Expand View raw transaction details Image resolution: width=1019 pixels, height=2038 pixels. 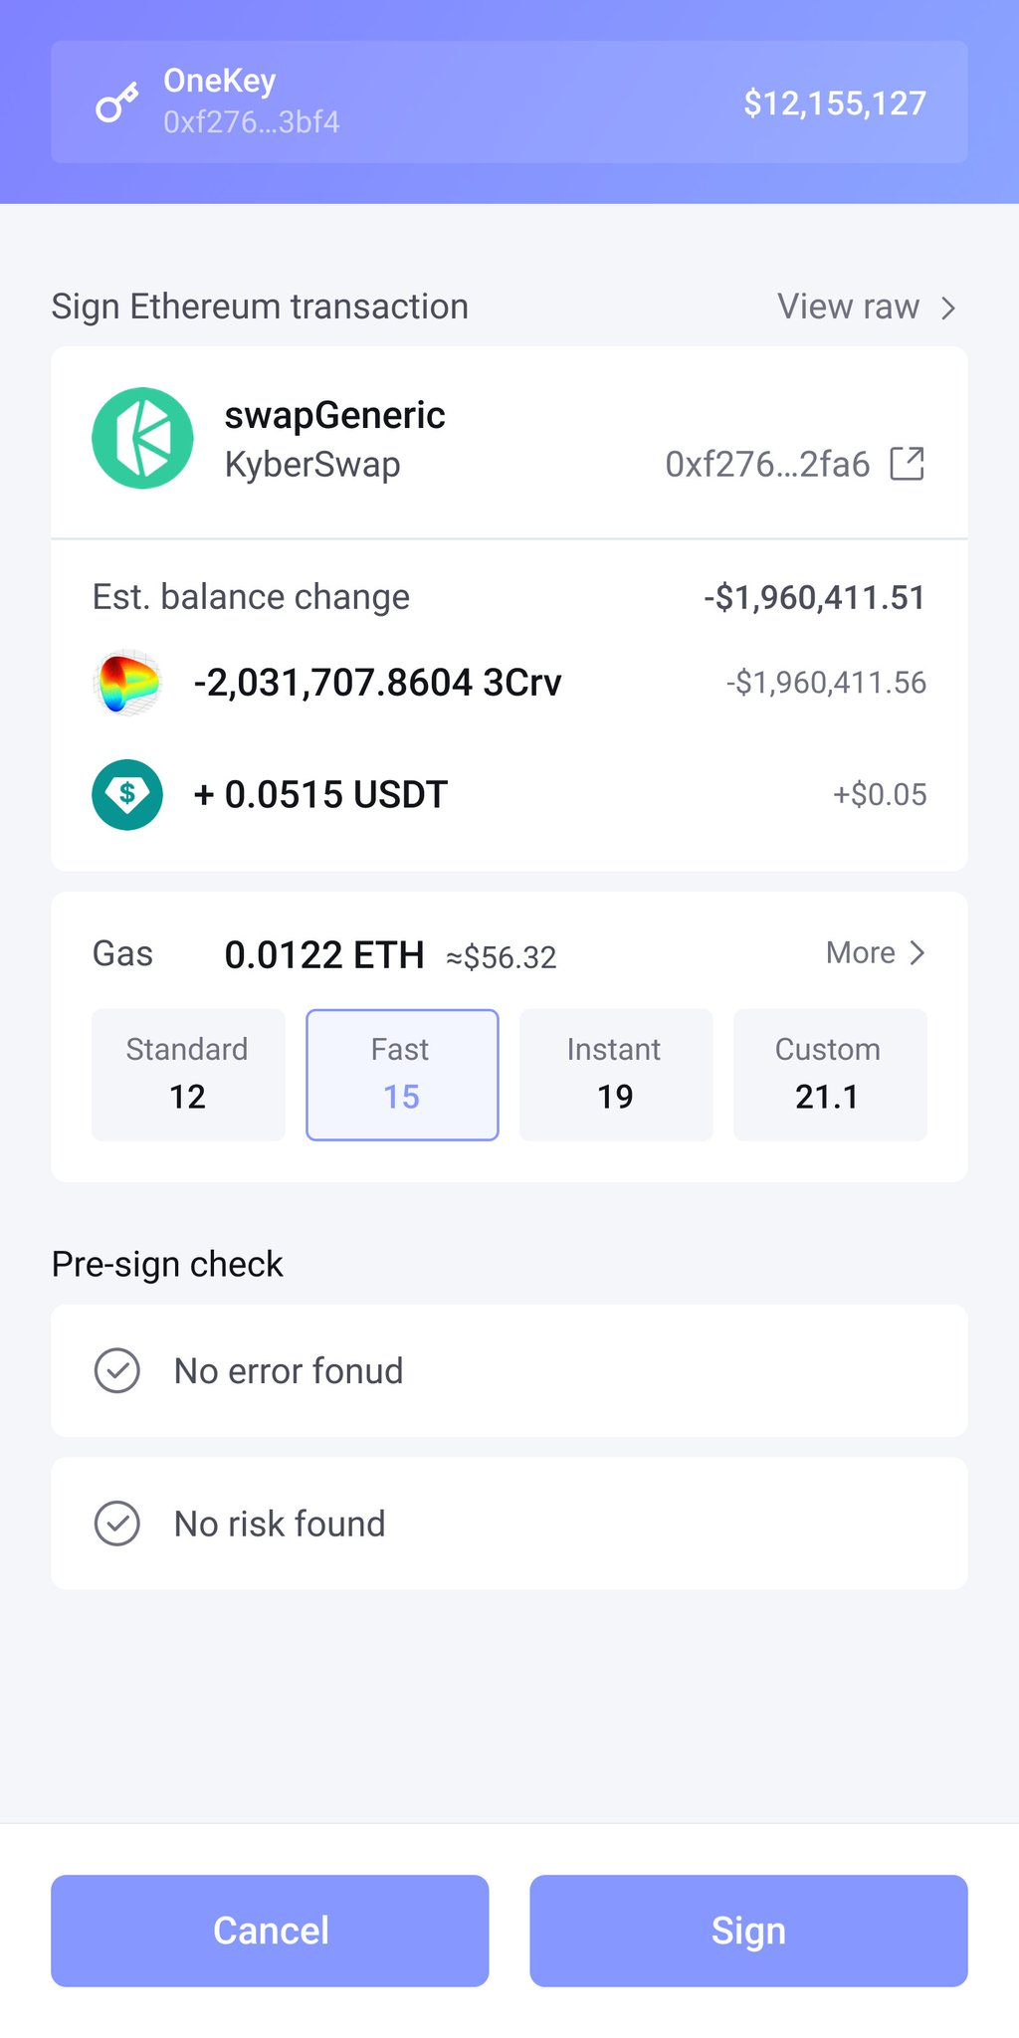(849, 306)
